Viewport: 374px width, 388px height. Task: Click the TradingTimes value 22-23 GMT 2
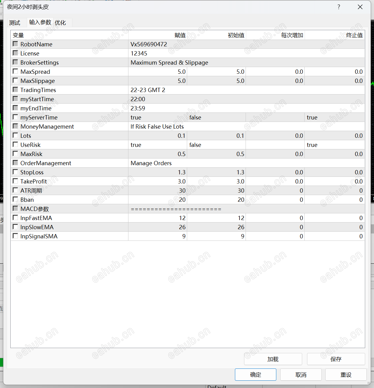click(x=148, y=90)
